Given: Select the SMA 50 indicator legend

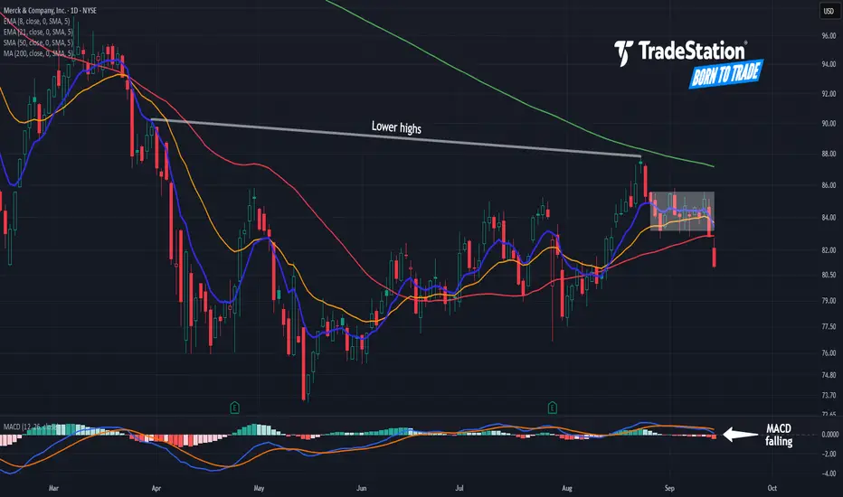Looking at the screenshot, I should point(38,43).
